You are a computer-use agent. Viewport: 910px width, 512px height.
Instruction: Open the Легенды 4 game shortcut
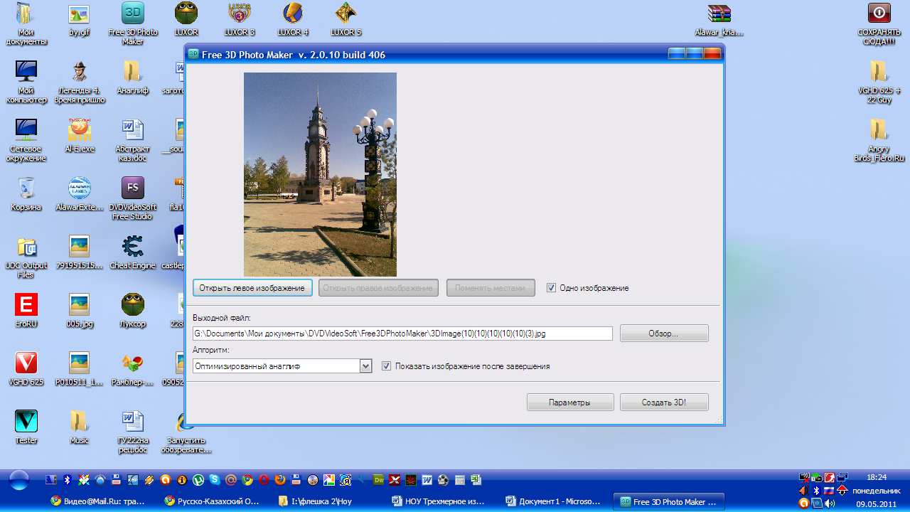[79, 82]
